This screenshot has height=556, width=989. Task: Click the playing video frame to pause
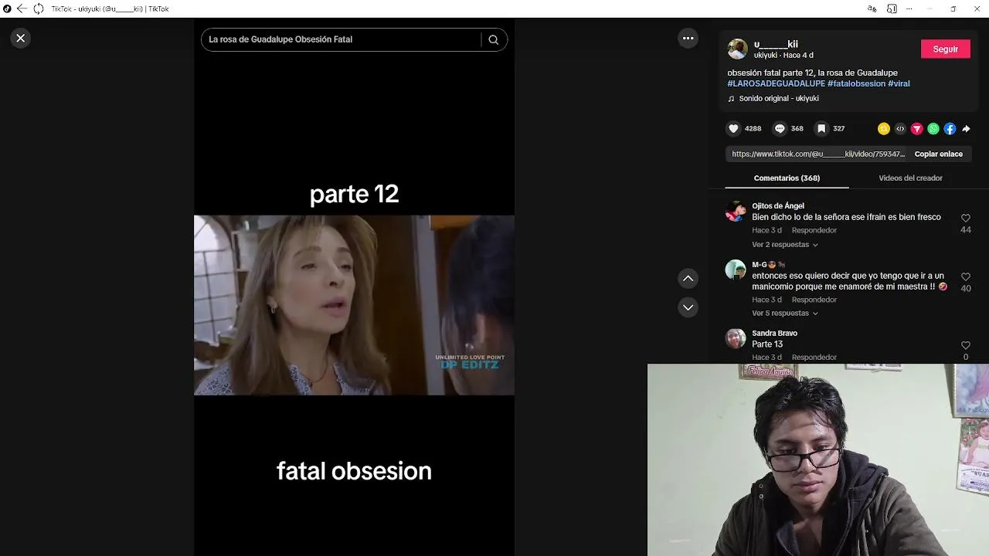[x=354, y=305]
